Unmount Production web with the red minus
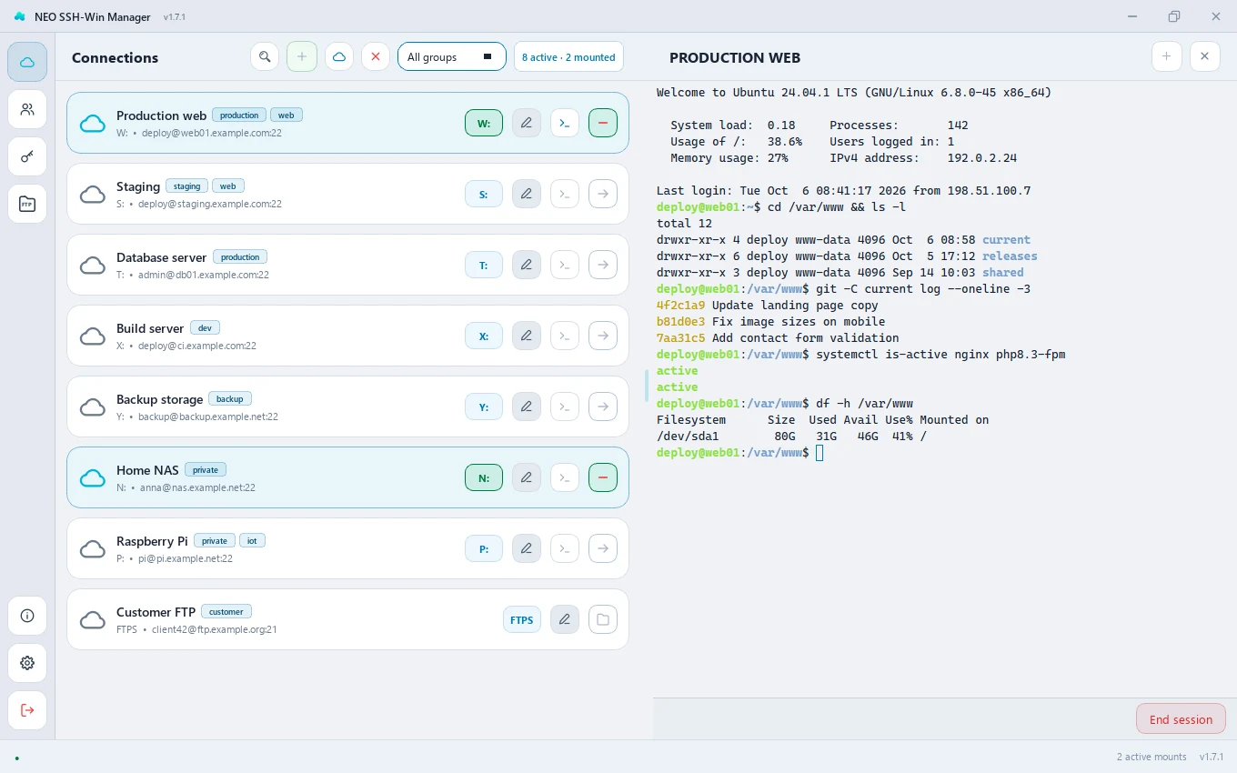The width and height of the screenshot is (1237, 773). pos(603,123)
